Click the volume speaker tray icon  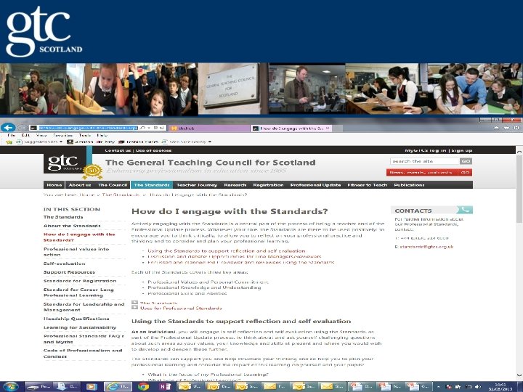click(478, 387)
